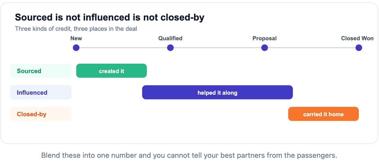Click timeline line between New and Qualified
379x162 pixels.
click(123, 48)
